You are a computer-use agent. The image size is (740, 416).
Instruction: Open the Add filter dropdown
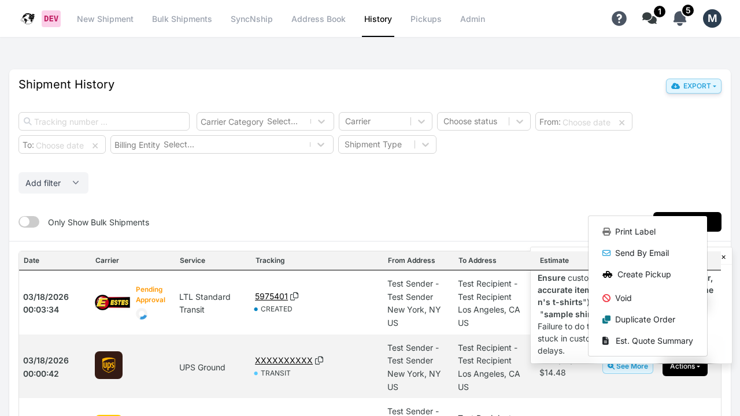(x=53, y=183)
